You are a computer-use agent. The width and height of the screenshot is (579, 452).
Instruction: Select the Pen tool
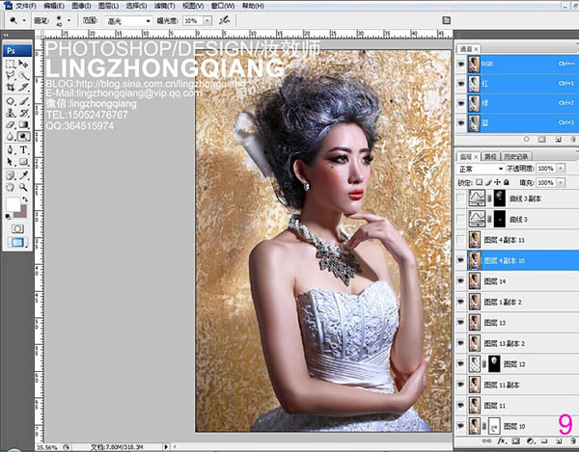pyautogui.click(x=11, y=149)
